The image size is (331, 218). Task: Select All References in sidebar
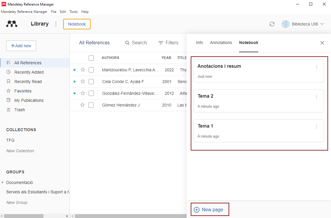35,63
